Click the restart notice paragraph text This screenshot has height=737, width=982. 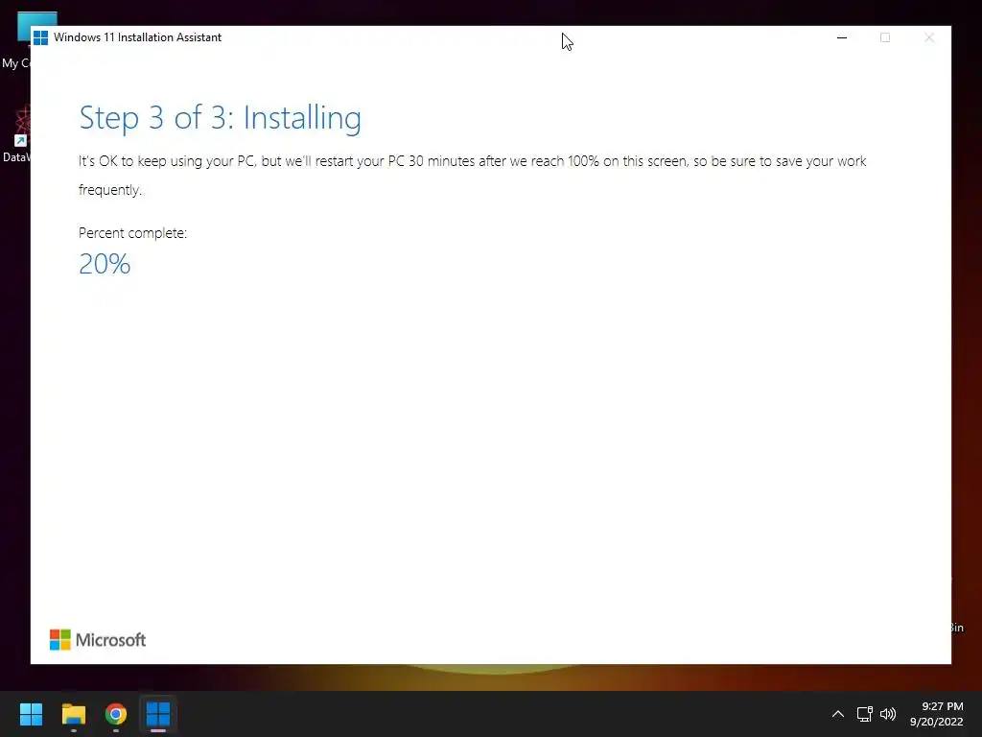472,176
